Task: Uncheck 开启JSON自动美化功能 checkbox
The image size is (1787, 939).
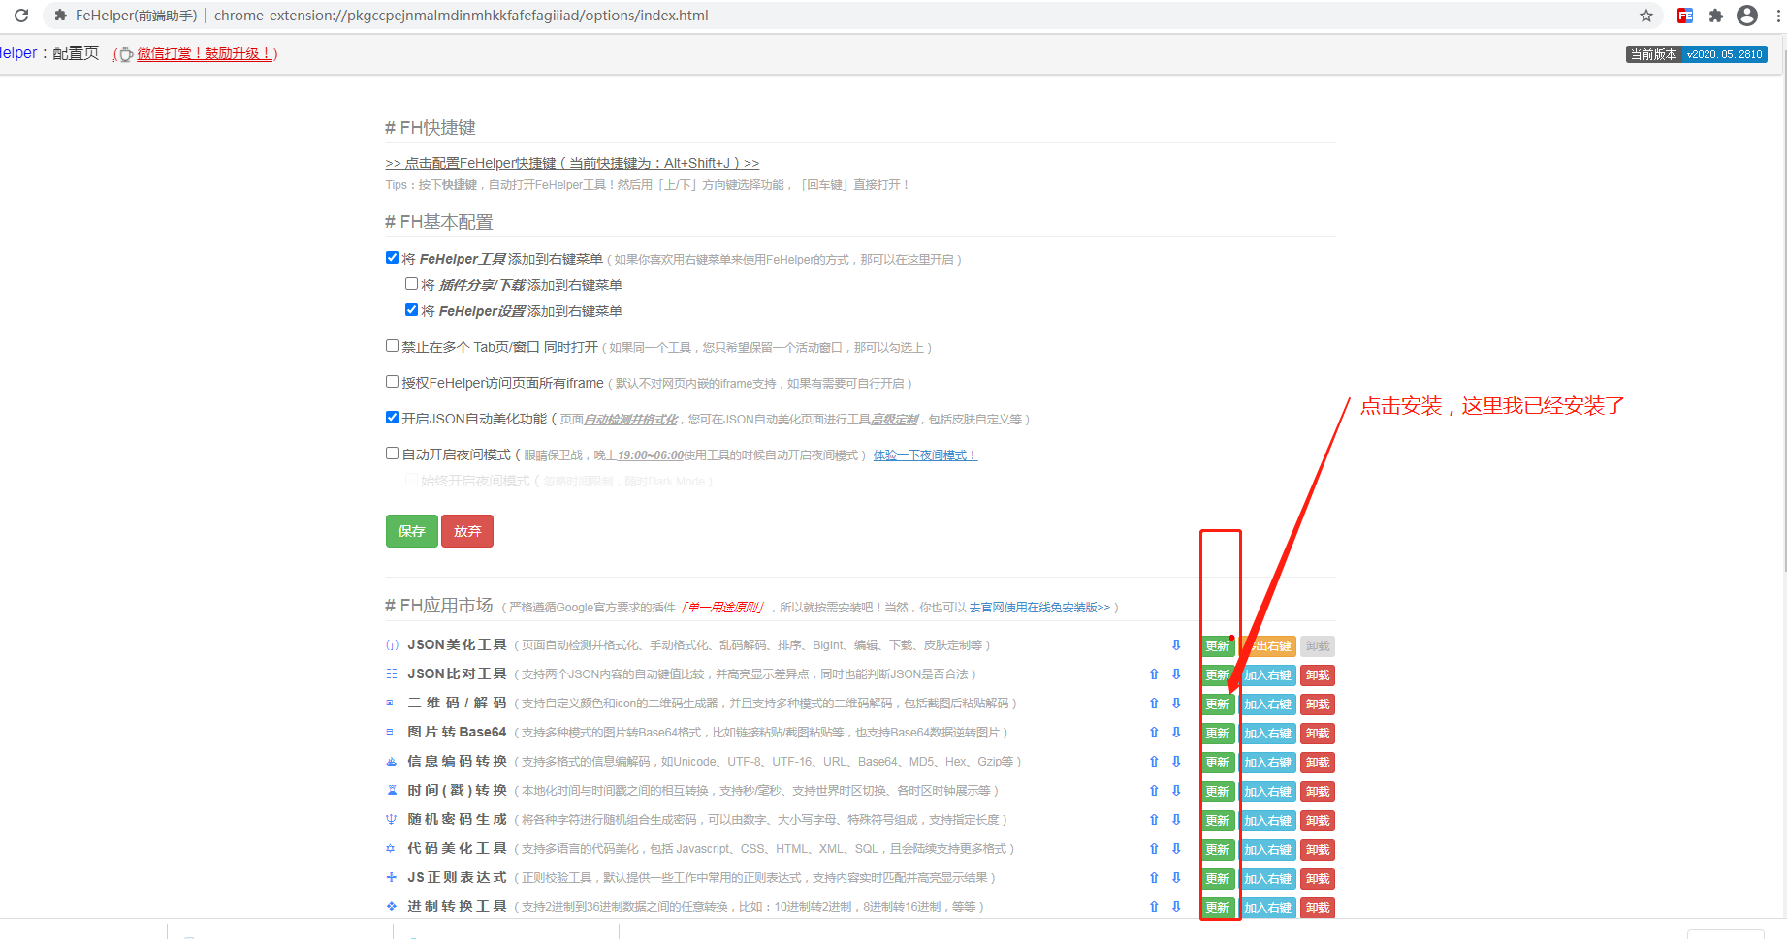Action: 393,418
